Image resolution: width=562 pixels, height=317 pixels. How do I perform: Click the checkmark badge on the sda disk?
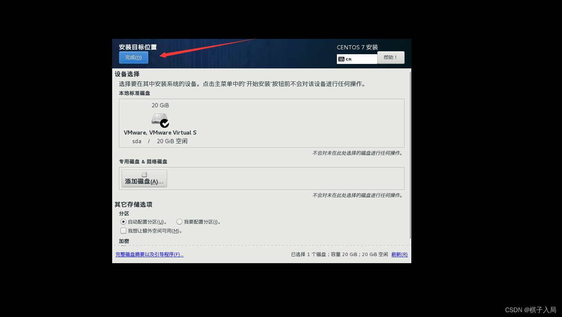(165, 123)
